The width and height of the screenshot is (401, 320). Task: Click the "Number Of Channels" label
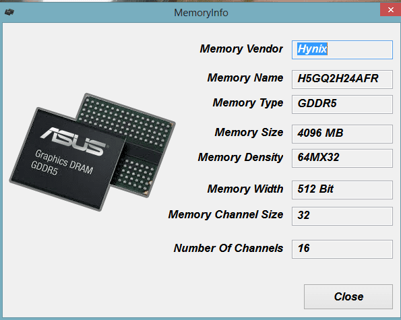click(228, 248)
